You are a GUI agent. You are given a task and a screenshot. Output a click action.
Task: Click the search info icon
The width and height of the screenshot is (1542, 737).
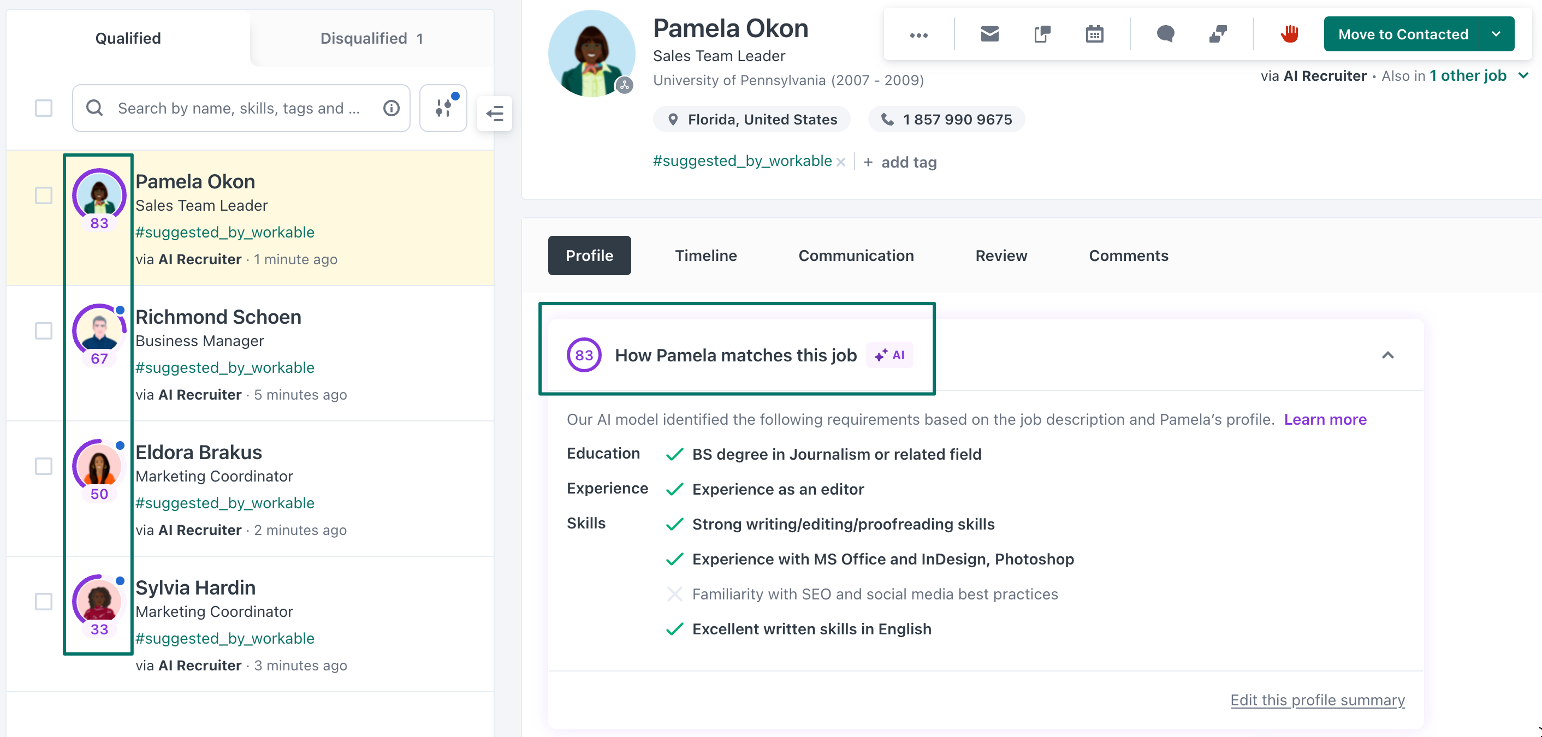[x=391, y=108]
